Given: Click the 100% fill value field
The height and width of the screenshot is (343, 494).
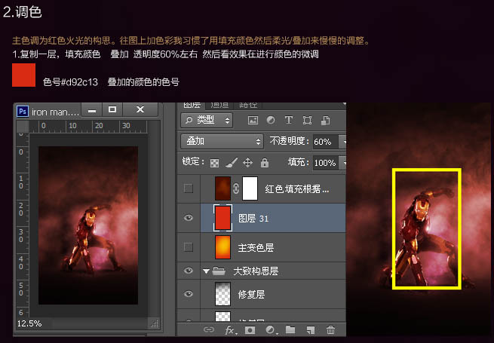Looking at the screenshot, I should [x=325, y=163].
